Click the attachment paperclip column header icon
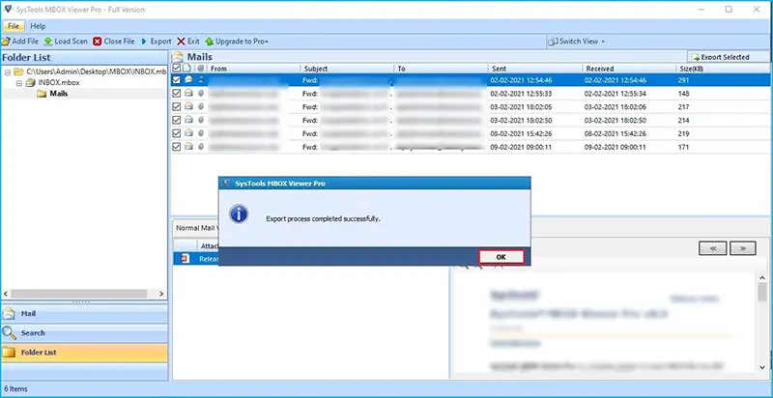Screen dimensions: 773x398 (x=200, y=69)
